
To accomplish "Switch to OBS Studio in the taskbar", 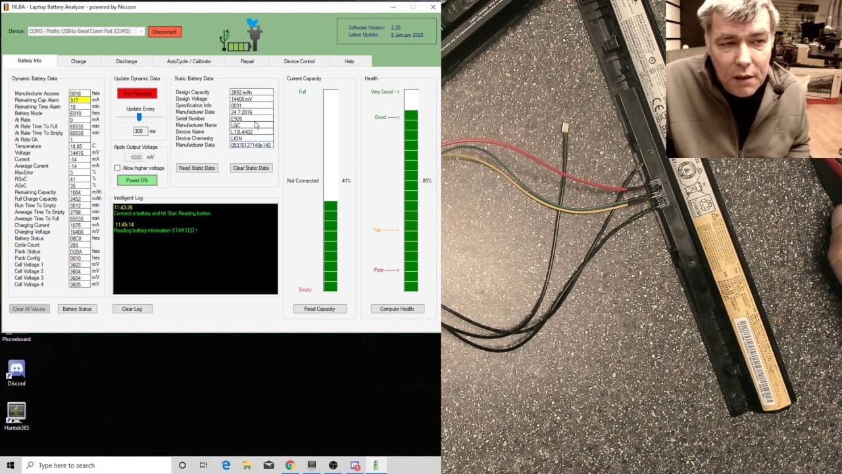I will tap(334, 465).
